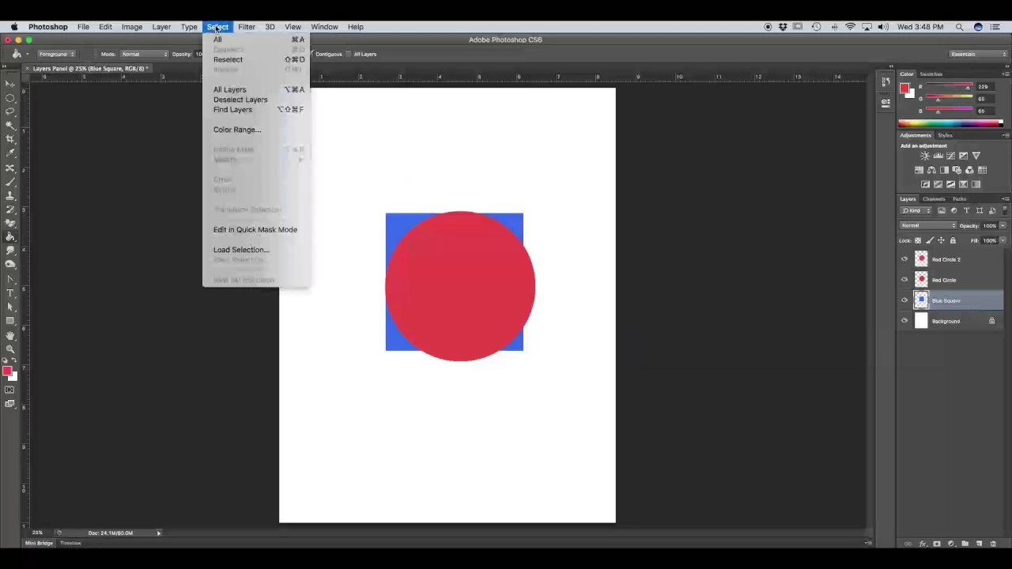Switch to the Paths tab

click(959, 199)
